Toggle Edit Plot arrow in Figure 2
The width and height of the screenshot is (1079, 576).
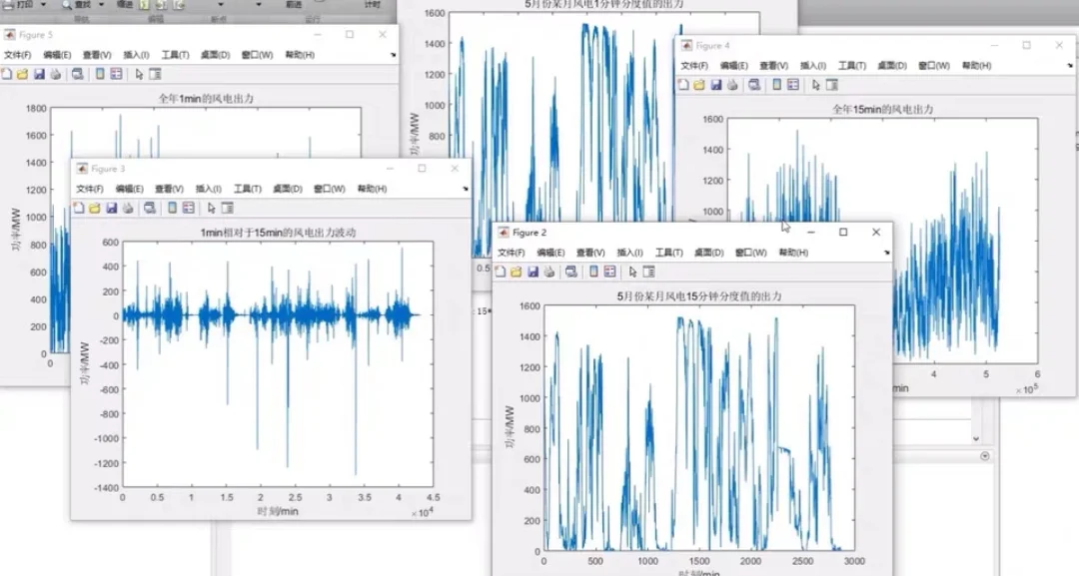click(x=632, y=273)
